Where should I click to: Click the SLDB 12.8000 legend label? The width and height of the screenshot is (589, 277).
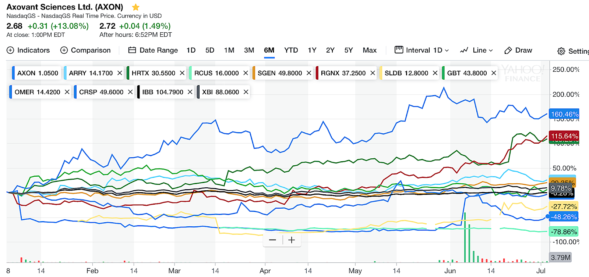click(x=406, y=73)
